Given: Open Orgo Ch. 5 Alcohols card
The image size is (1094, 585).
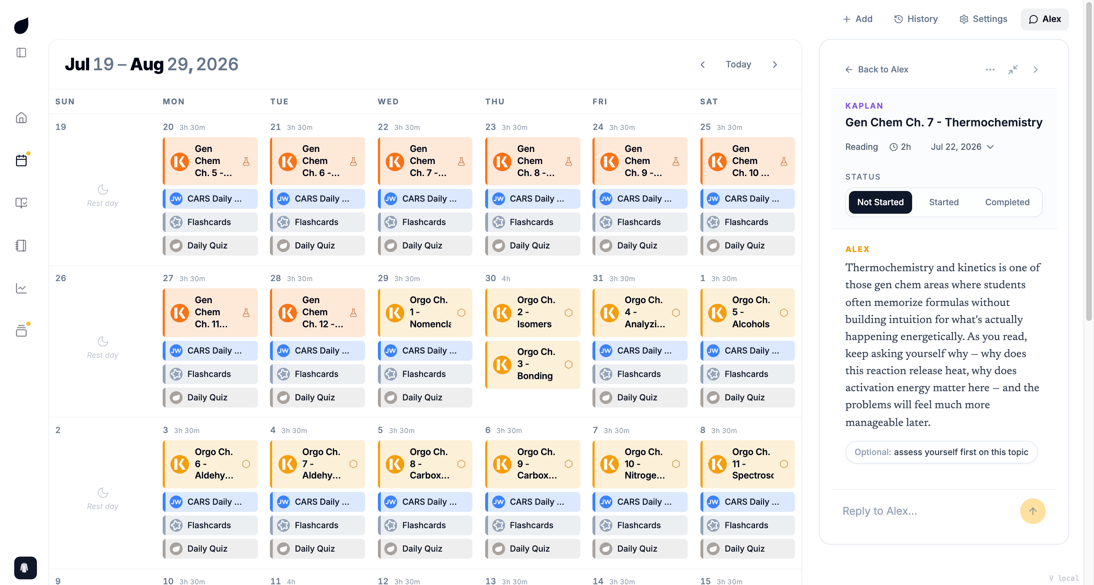Looking at the screenshot, I should 747,312.
